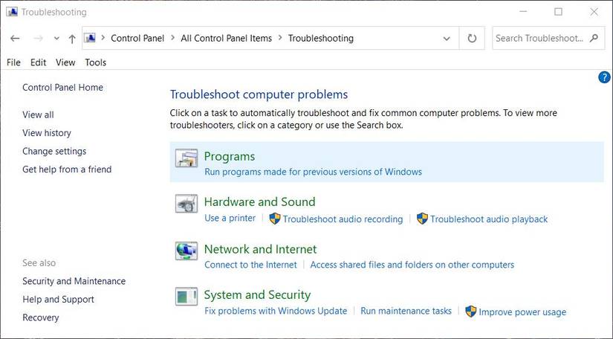The height and width of the screenshot is (339, 613).
Task: Open the Tools menu
Action: click(95, 62)
